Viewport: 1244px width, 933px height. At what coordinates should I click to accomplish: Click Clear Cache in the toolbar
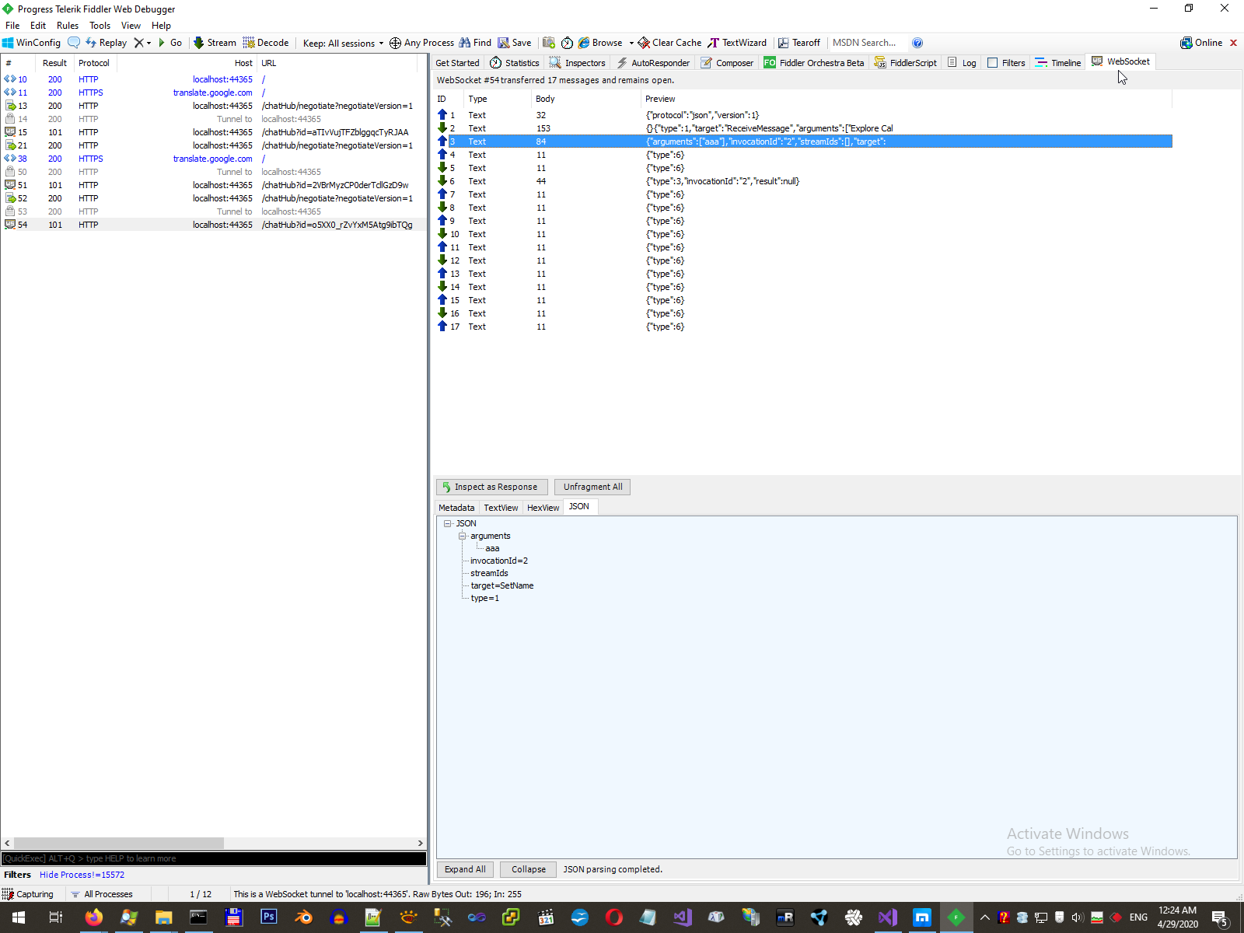tap(669, 43)
